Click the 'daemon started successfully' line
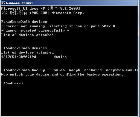Image resolution: width=140 pixels, height=117 pixels. pos(35,30)
